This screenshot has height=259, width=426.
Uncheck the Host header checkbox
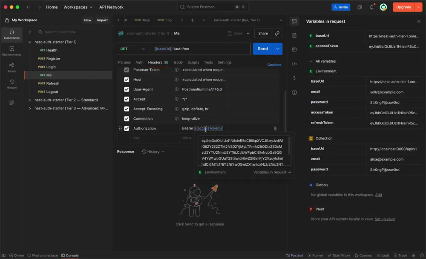pos(127,80)
